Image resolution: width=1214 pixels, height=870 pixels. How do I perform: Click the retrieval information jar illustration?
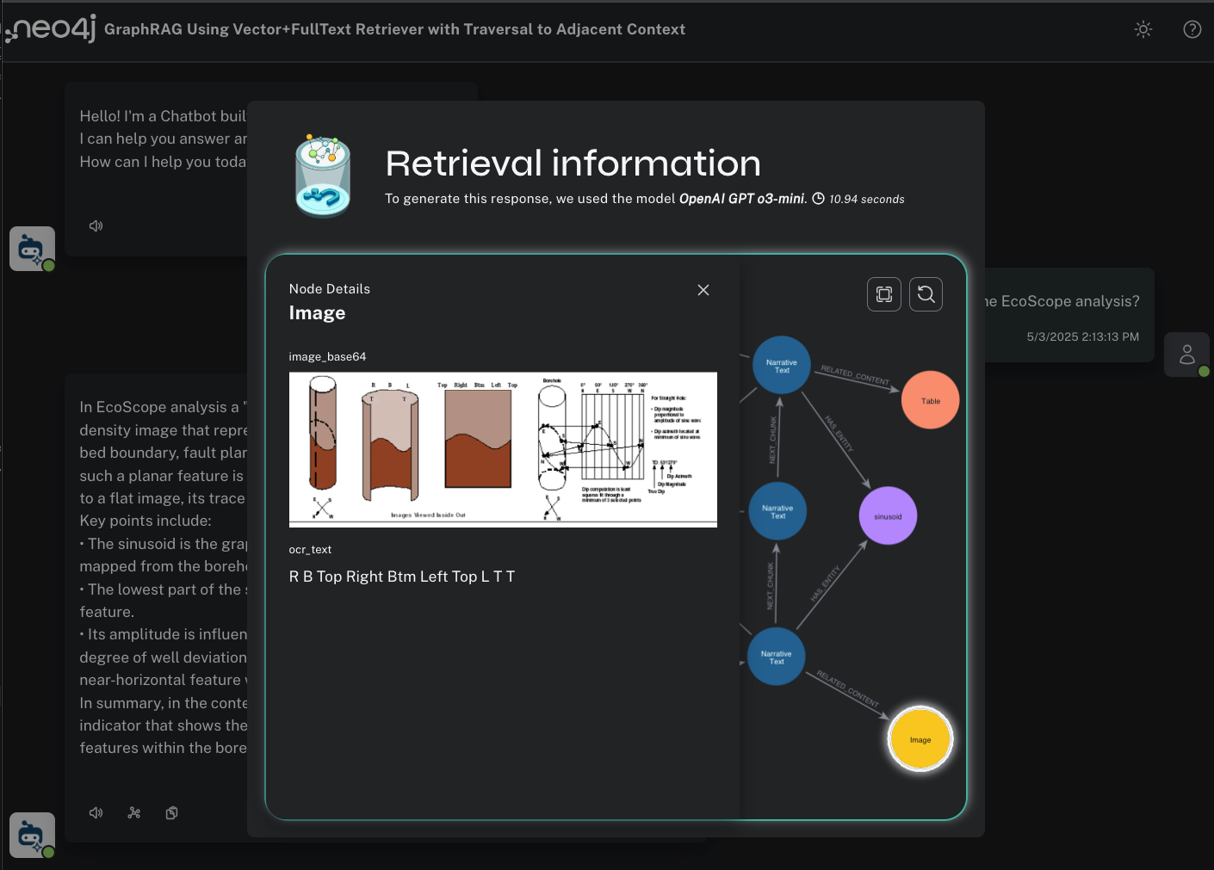point(323,176)
